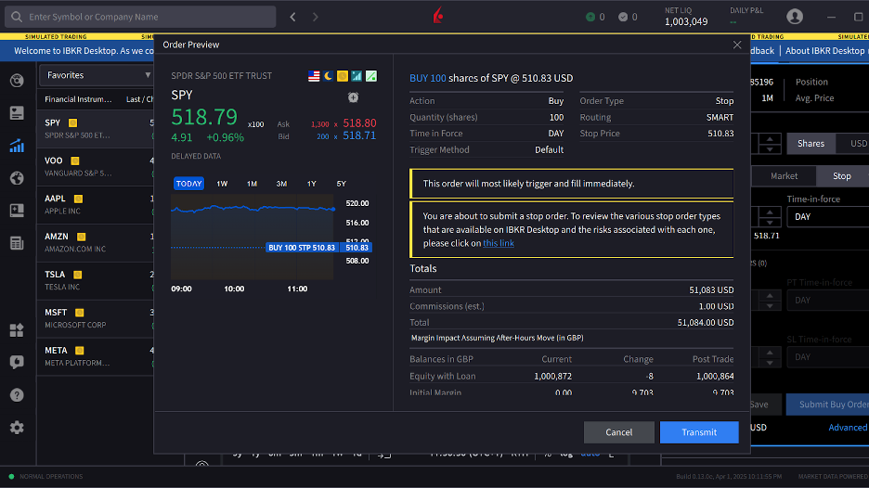Select the TODAY chart range

click(189, 184)
